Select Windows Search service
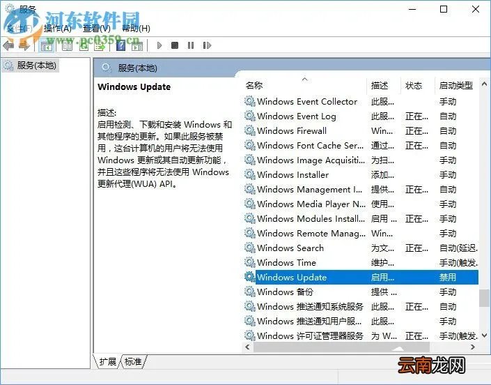491x385 pixels. (361, 248)
